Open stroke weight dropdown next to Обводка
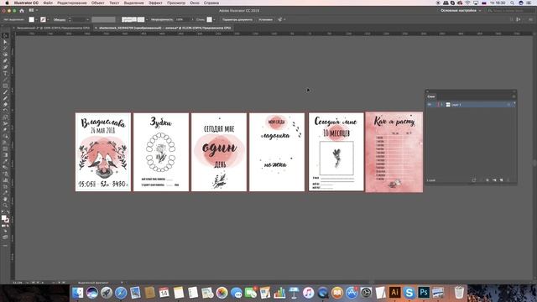 87,19
